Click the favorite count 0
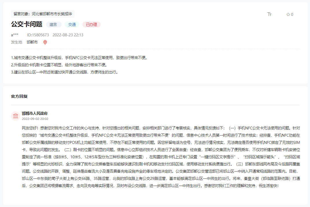 (x=292, y=14)
